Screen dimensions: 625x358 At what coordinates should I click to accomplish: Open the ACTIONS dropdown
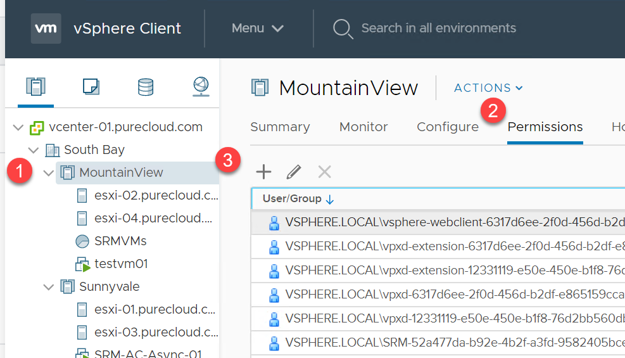tap(488, 87)
